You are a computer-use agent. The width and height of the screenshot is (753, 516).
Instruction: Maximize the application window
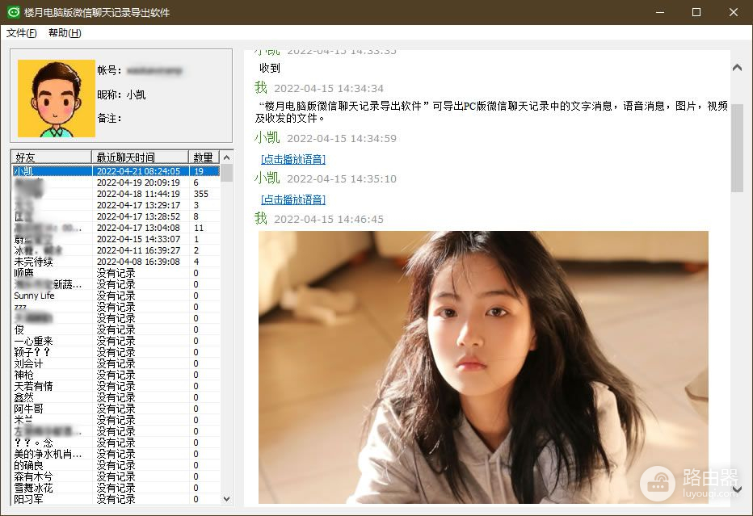[x=696, y=12]
